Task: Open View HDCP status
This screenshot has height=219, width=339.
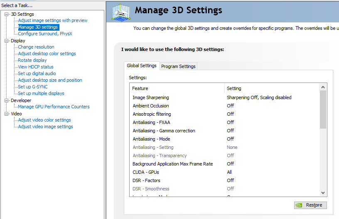Action: click(x=36, y=67)
